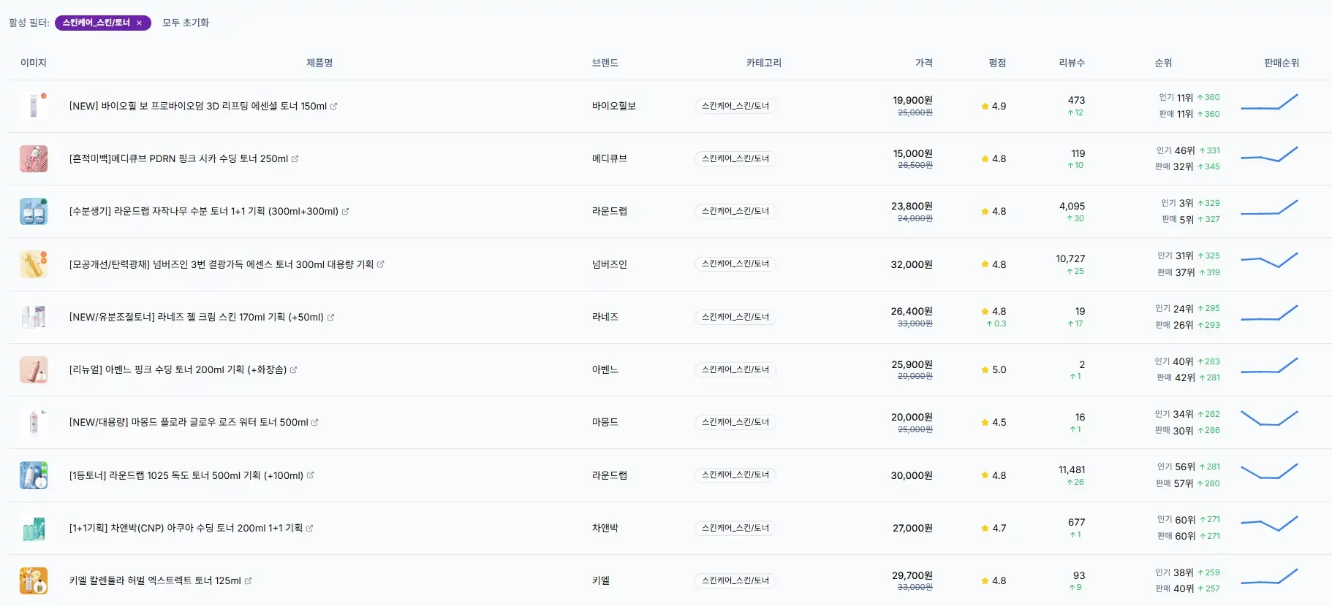Click the sales trend sparkline for 키엘
This screenshot has width=1332, height=606.
click(1269, 577)
